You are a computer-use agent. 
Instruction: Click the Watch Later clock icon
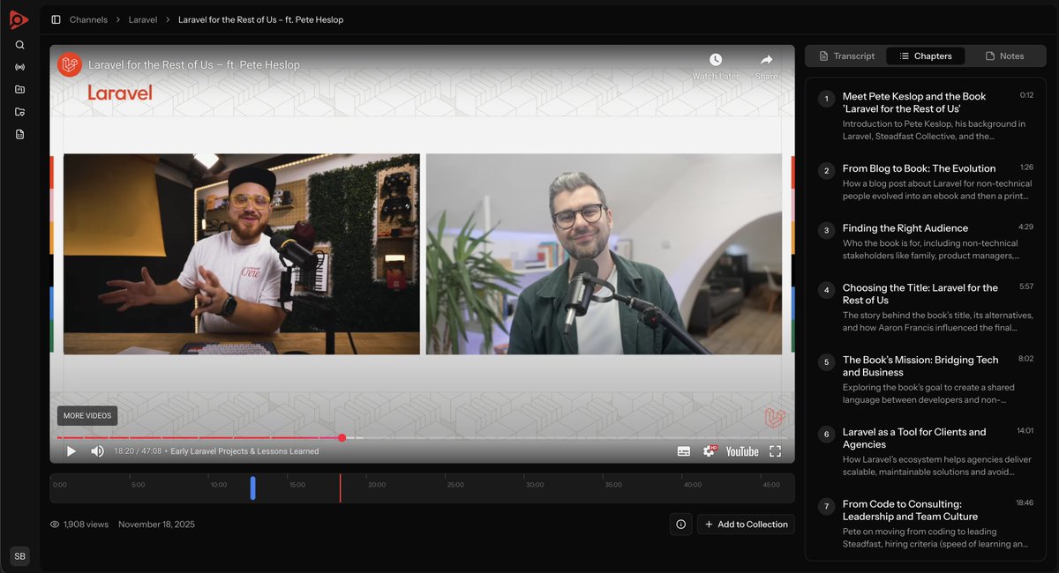click(716, 60)
